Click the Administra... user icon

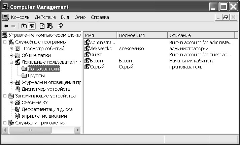click(x=87, y=42)
